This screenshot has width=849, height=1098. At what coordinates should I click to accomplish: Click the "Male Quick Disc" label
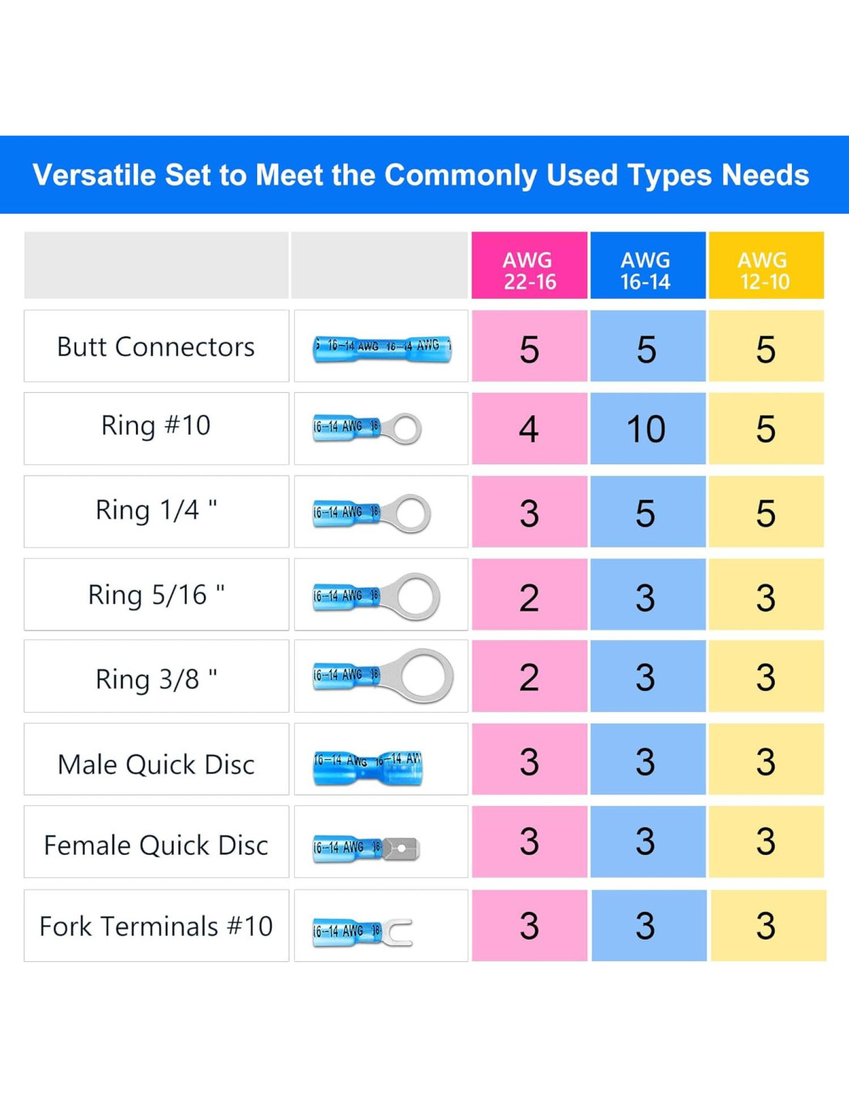click(x=156, y=764)
